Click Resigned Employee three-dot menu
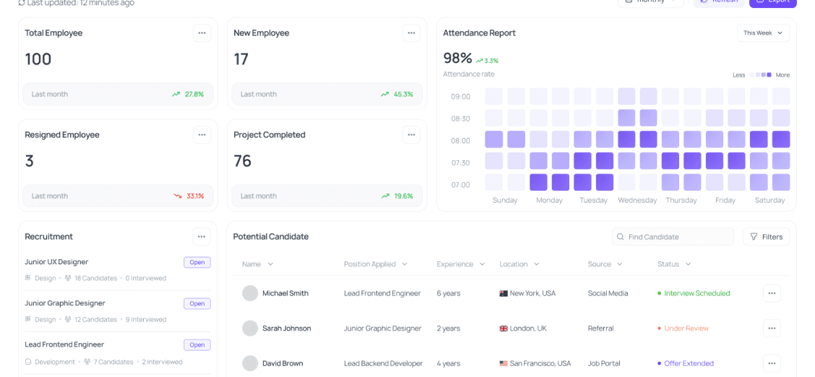Viewport: 815px width, 377px height. (202, 135)
